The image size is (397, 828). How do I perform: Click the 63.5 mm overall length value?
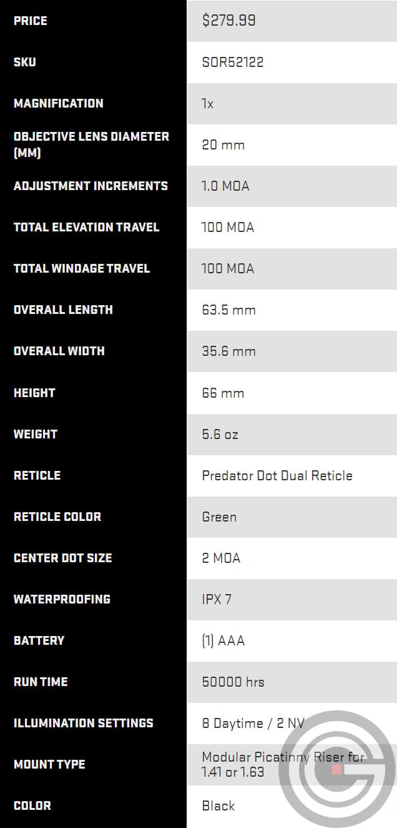click(228, 310)
